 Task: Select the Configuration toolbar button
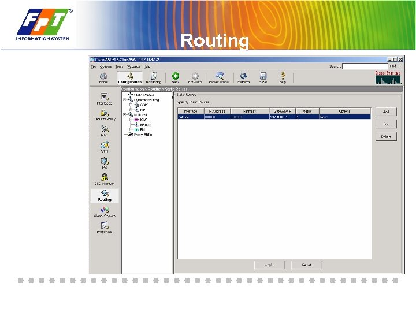130,78
